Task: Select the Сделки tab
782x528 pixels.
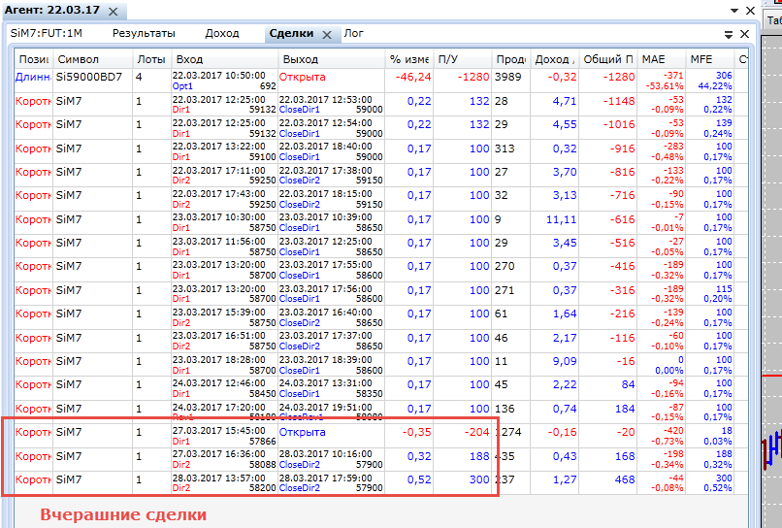Action: point(291,33)
